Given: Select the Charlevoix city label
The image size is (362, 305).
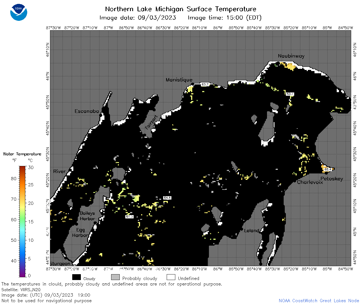Looking at the screenshot, I should (310, 182).
